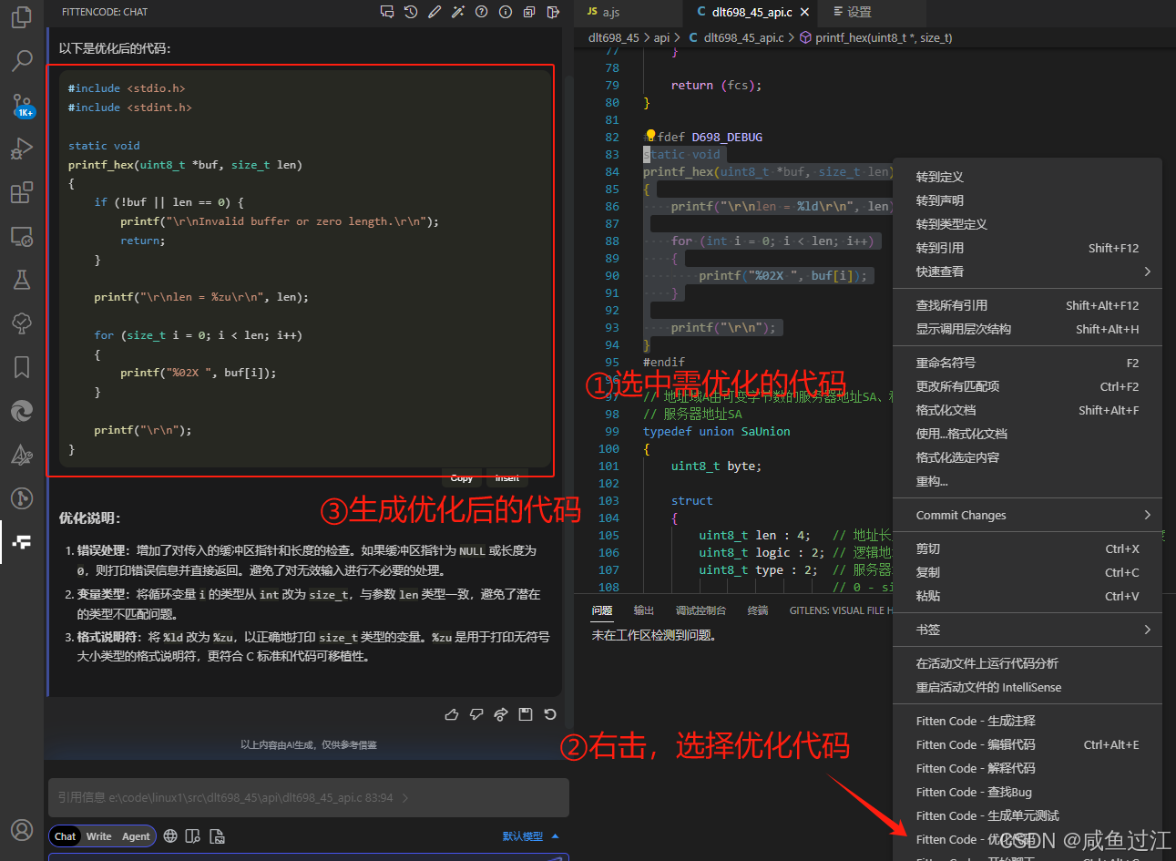The height and width of the screenshot is (861, 1176).
Task: Open the Bookmarks view
Action: click(x=22, y=367)
